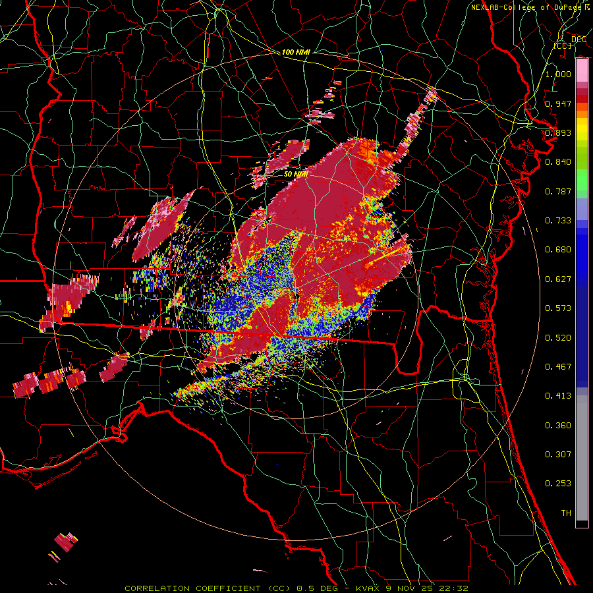This screenshot has width=593, height=593.
Task: Select the 0.787 legend value
Action: pyautogui.click(x=558, y=191)
